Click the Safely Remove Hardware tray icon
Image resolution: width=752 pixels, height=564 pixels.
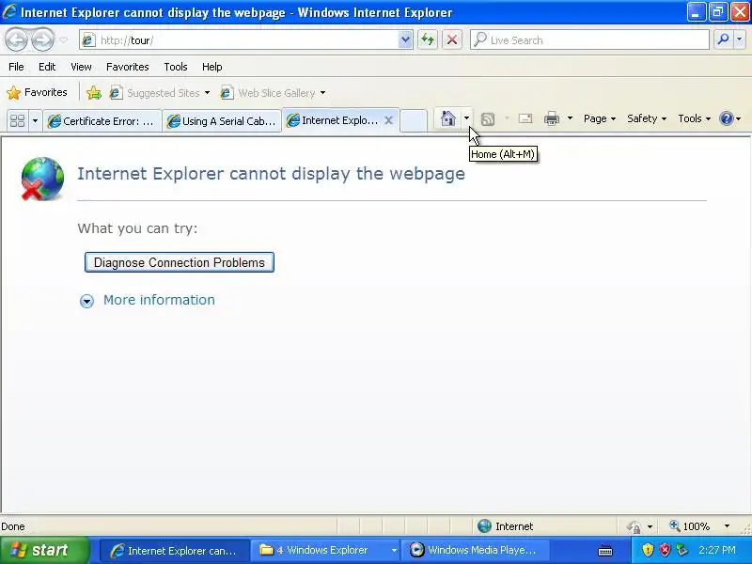point(681,550)
